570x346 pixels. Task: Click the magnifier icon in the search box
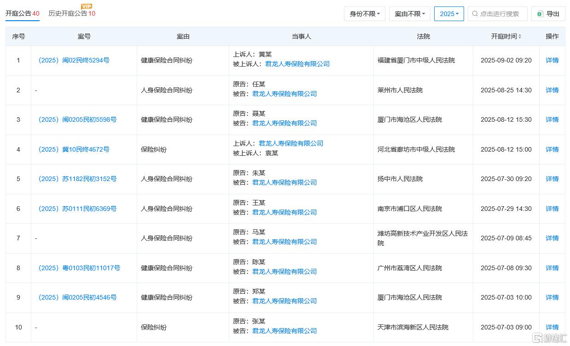475,14
